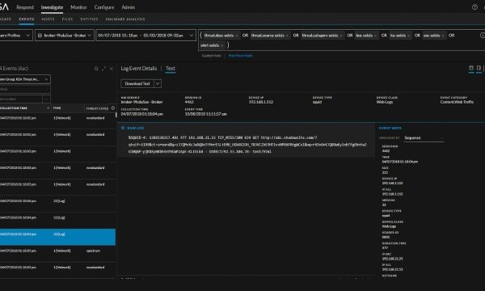Switch to the Files sub-tab

(67, 19)
